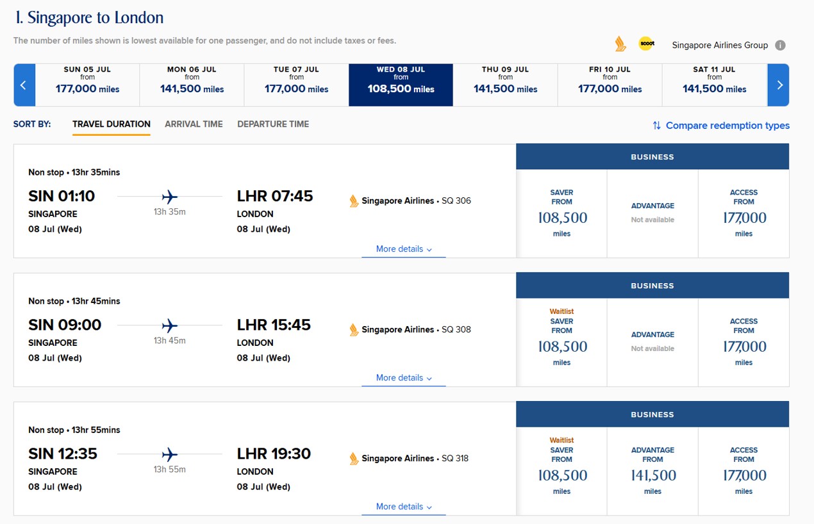Select Saver 108,500 miles for SQ 306
Screen dimensions: 814x524
coord(561,213)
